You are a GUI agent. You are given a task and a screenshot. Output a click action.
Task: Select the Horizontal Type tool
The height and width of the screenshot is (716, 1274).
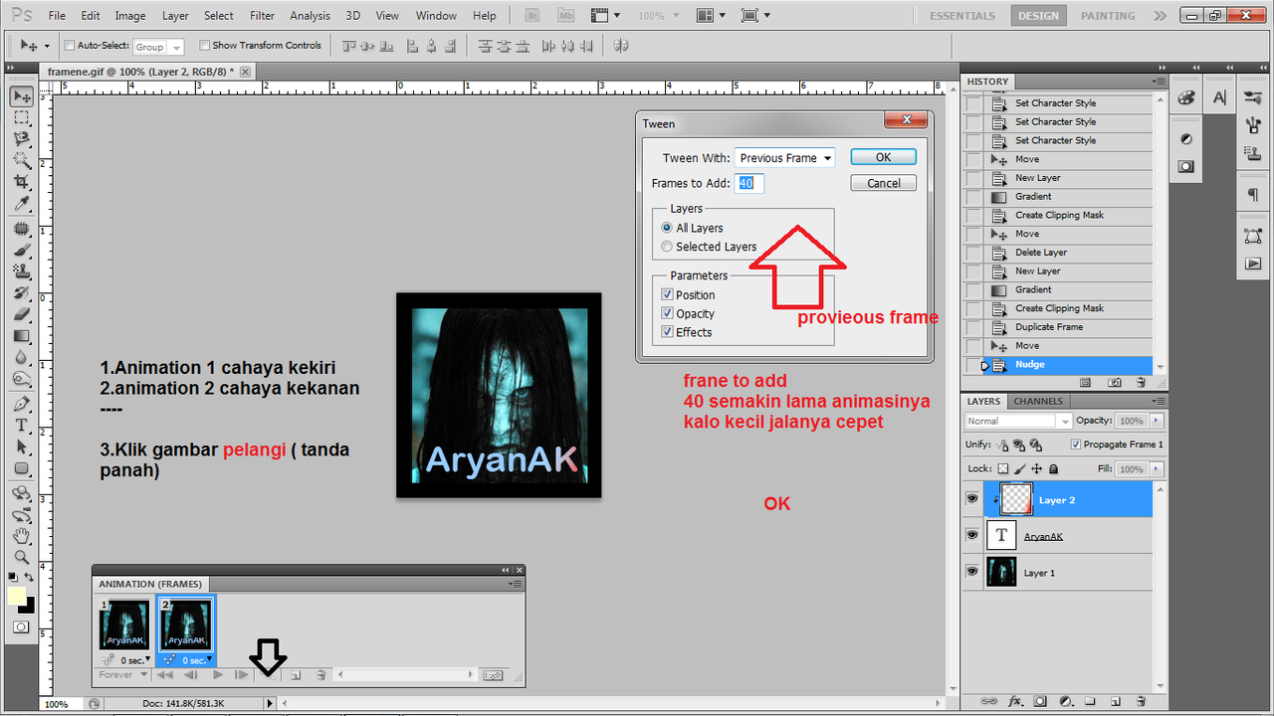pyautogui.click(x=22, y=425)
